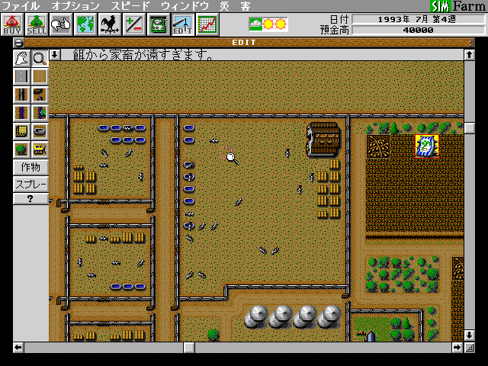Click the スプレー spray button
The image size is (488, 366).
(30, 185)
